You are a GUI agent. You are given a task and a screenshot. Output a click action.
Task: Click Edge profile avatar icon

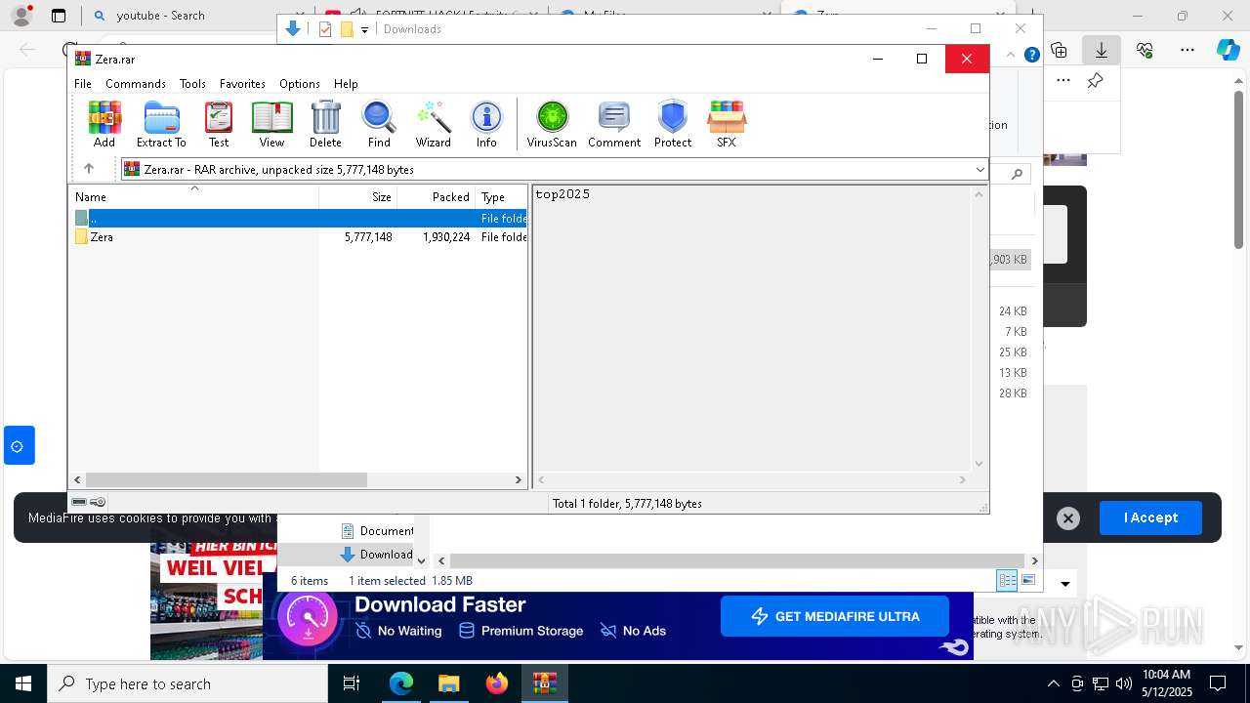coord(21,16)
